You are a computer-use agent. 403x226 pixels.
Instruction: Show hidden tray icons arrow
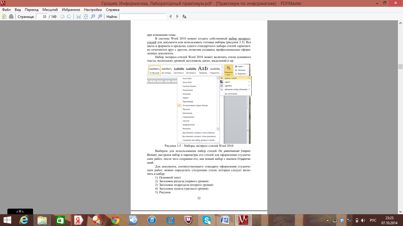(x=327, y=220)
